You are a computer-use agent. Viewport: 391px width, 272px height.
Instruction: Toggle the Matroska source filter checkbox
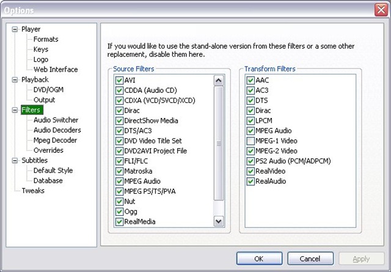[120, 171]
